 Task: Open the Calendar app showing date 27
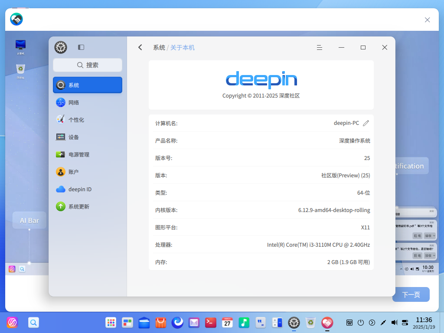point(227,323)
